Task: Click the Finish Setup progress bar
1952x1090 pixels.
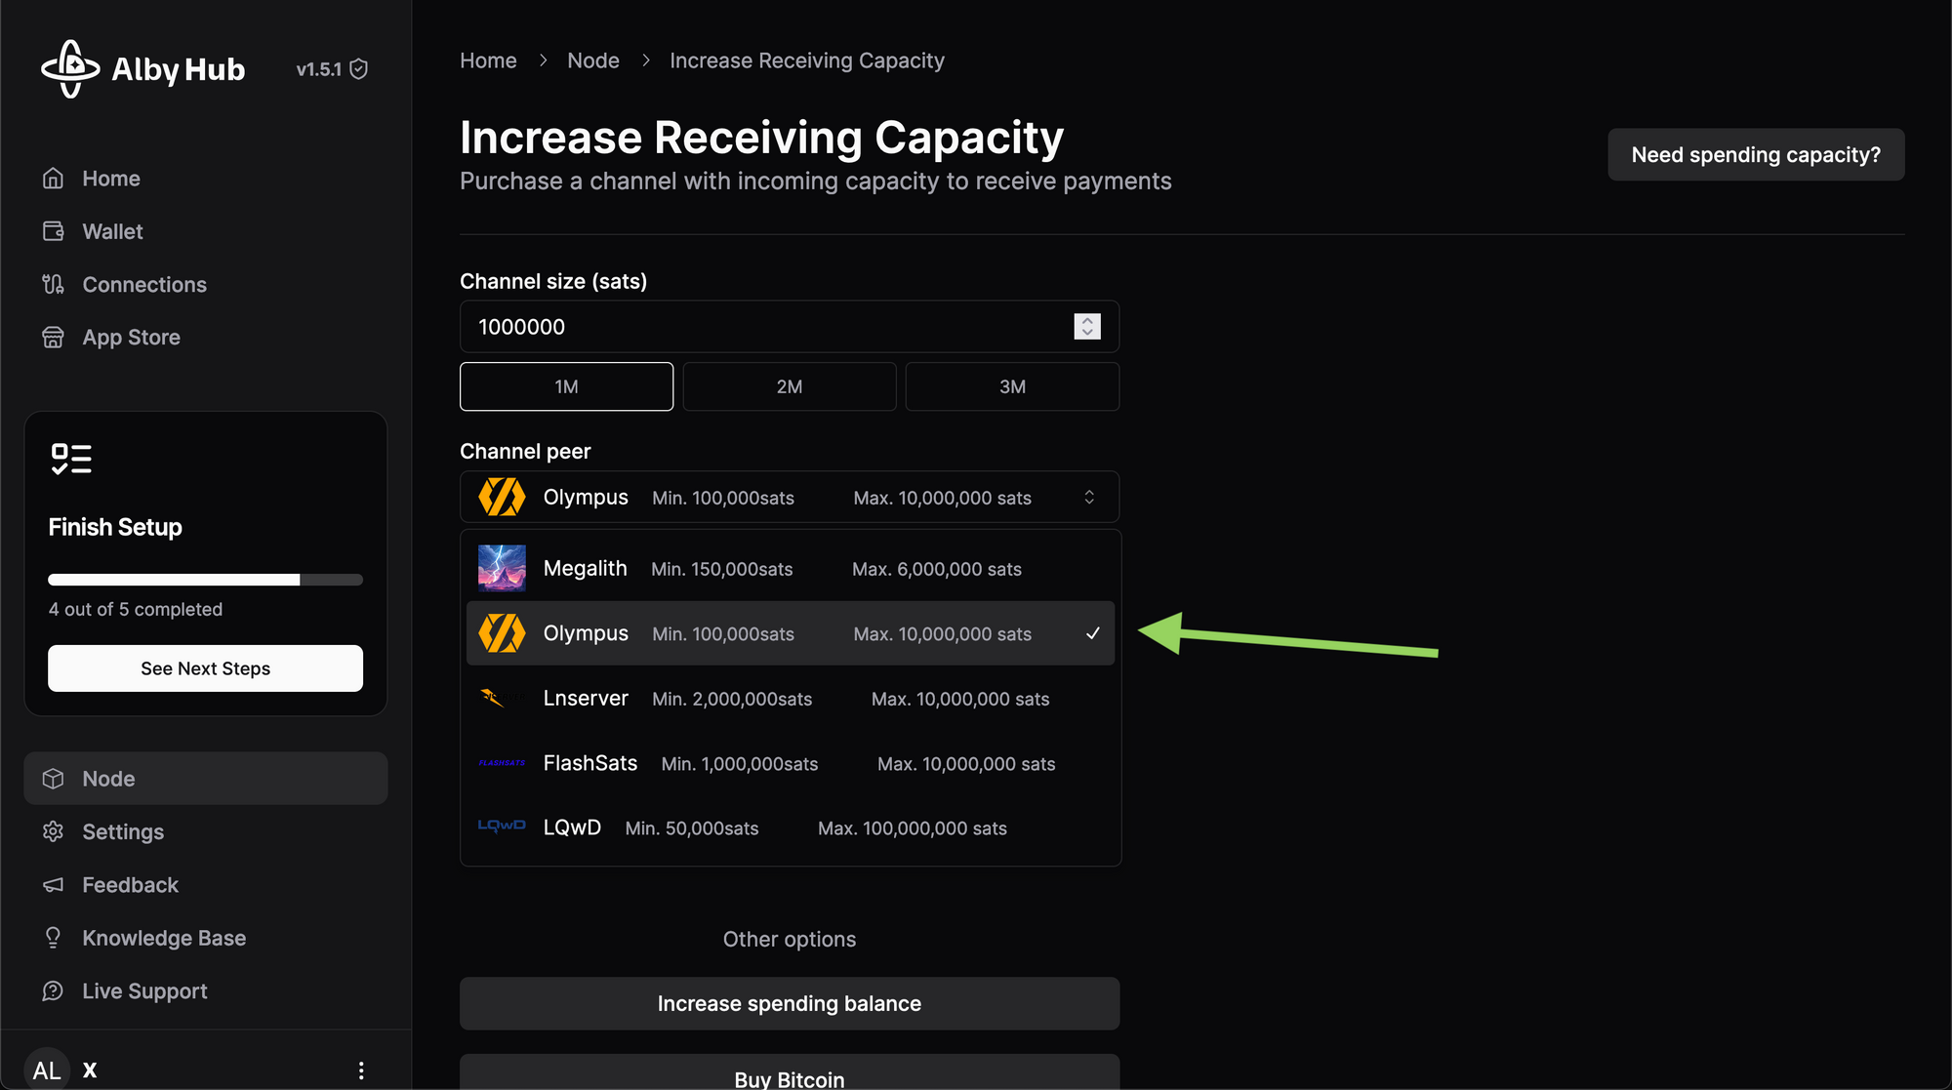Action: (x=205, y=580)
